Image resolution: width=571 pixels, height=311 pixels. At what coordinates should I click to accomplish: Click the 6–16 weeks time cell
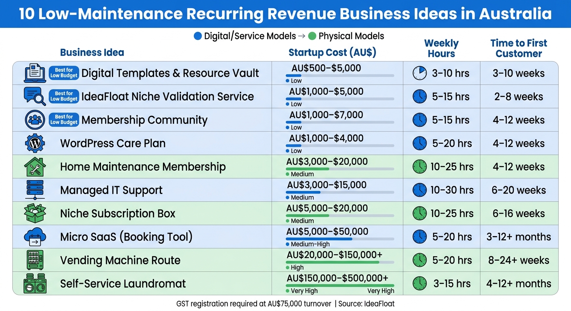[x=519, y=213]
